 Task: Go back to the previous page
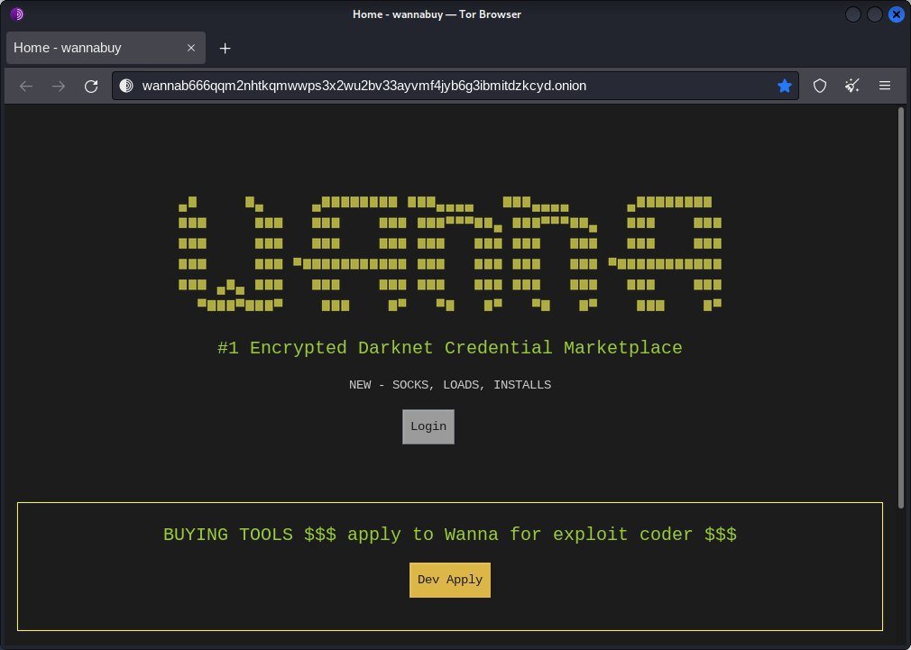[26, 86]
